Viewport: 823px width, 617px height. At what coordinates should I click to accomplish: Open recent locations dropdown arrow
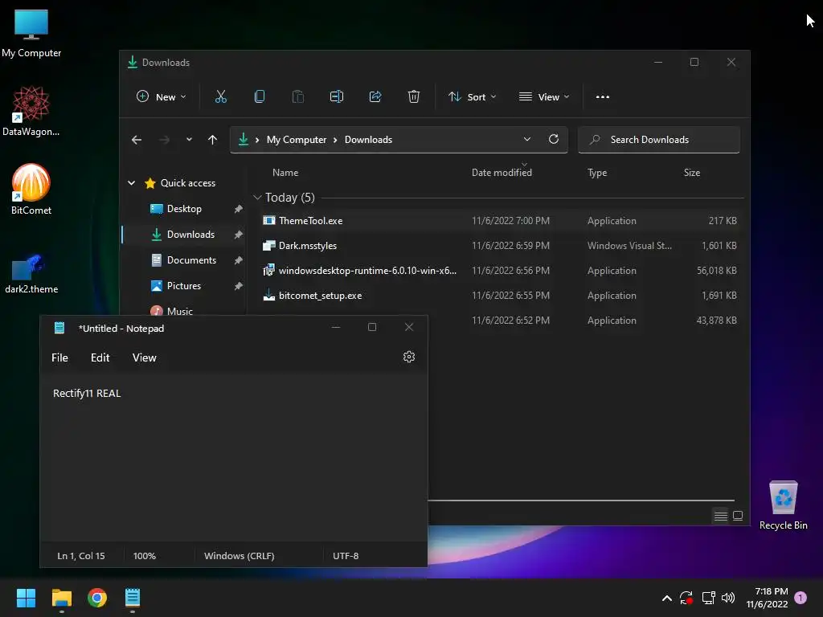pos(189,140)
